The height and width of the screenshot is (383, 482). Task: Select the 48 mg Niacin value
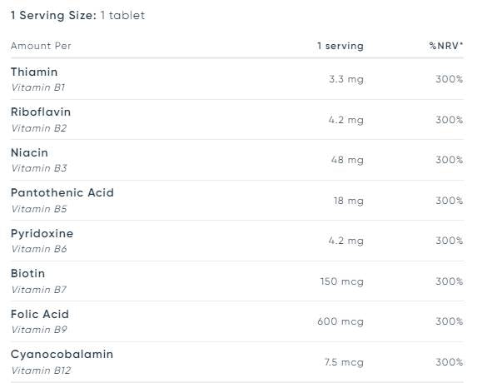click(347, 160)
